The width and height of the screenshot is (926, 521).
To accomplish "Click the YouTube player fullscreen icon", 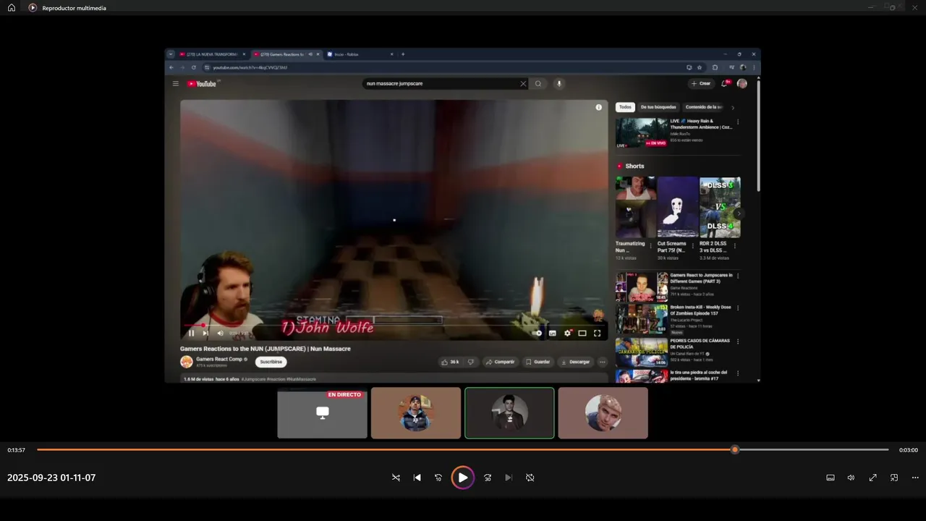I will [597, 333].
